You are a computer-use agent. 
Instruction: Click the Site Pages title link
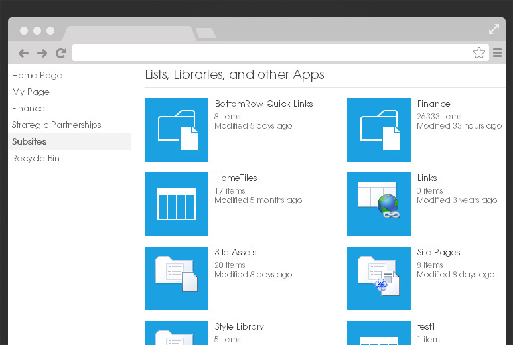(439, 253)
